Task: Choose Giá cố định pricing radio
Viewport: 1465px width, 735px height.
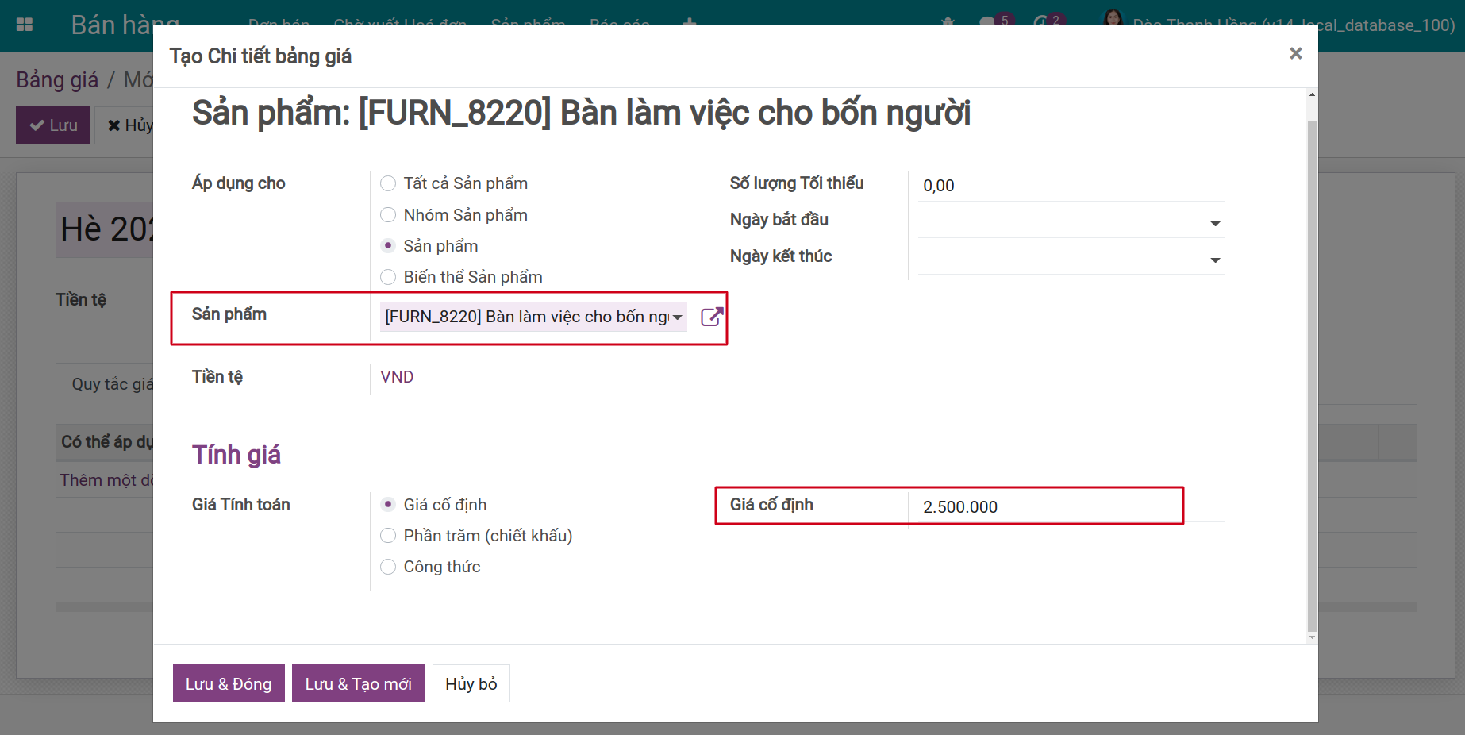Action: (x=388, y=505)
